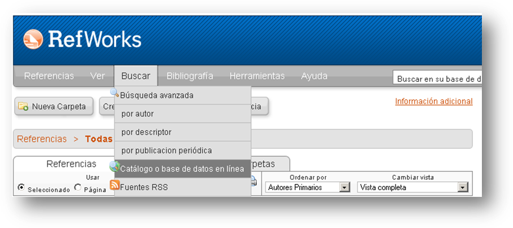Screen dimensions: 513x228
Task: Click the RefWorks orange logo icon
Action: tap(33, 39)
